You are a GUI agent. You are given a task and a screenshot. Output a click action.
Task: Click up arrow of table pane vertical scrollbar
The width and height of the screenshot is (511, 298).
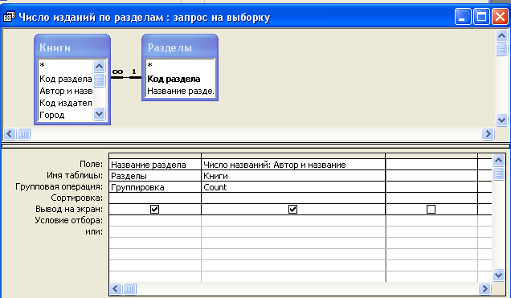[501, 35]
